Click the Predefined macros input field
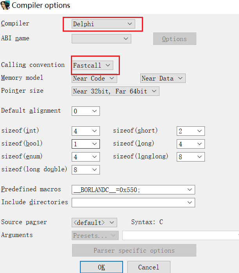This screenshot has height=273, width=239. coord(129,190)
